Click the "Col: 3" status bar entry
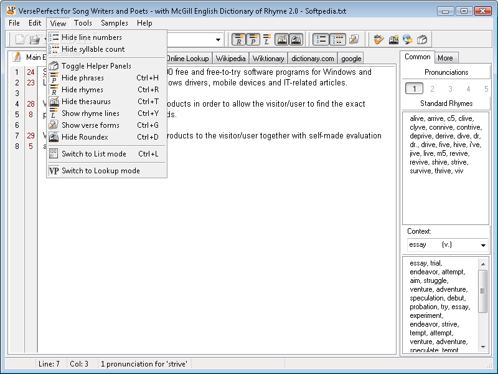Screen dimensions: 498x374 click(79, 364)
